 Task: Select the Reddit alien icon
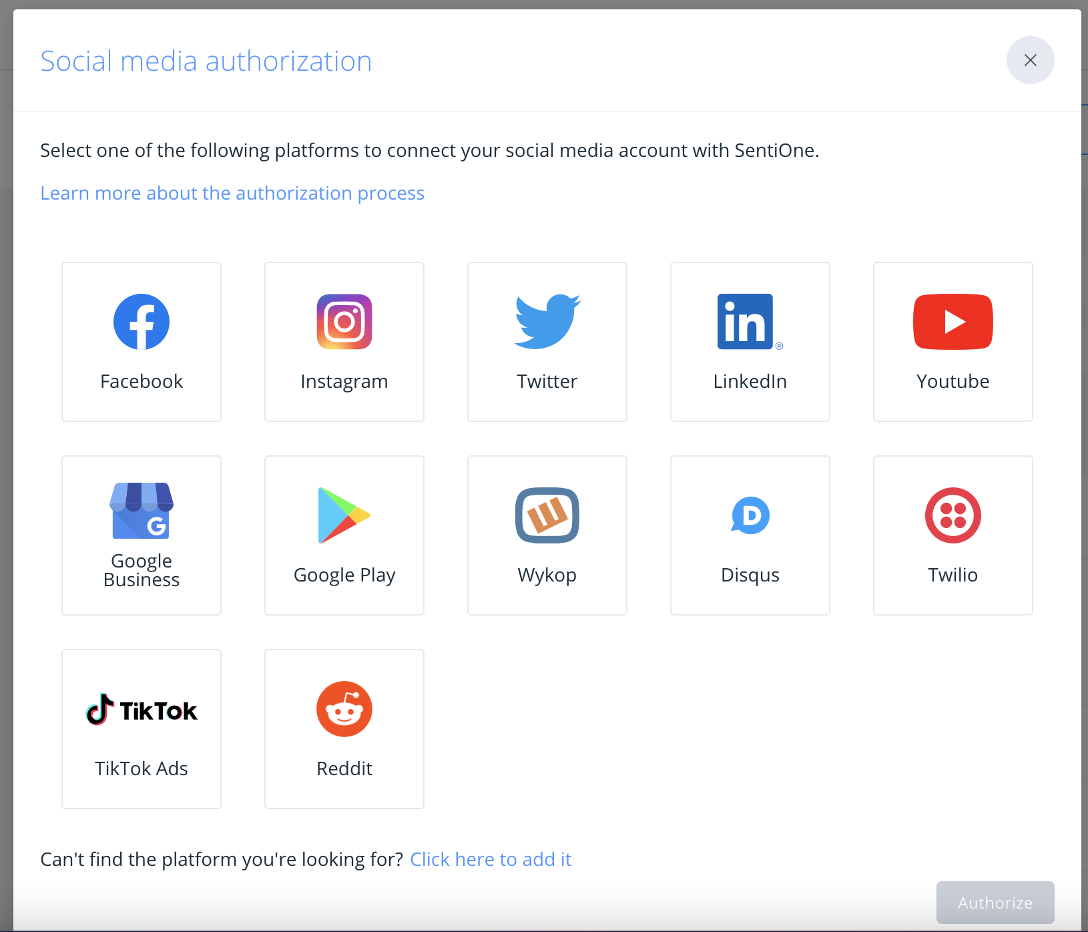point(344,709)
